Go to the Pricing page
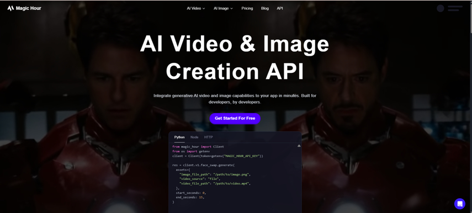Image resolution: width=472 pixels, height=213 pixels. 247,8
